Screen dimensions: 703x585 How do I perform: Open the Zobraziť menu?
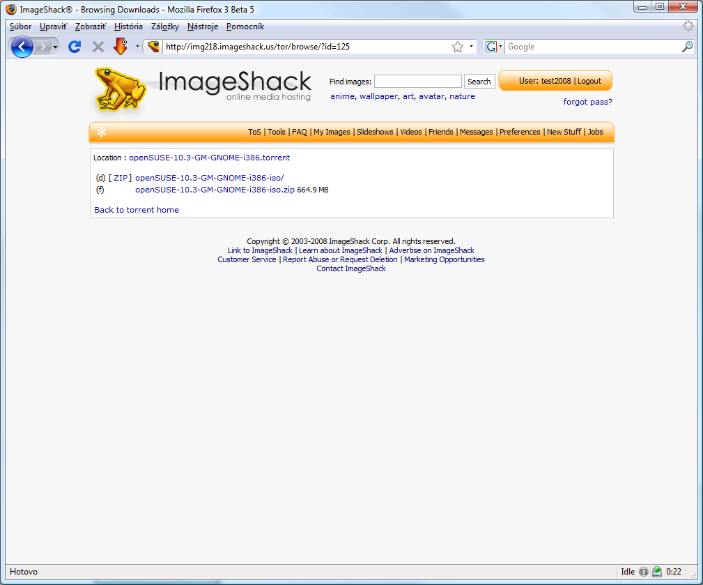(90, 26)
